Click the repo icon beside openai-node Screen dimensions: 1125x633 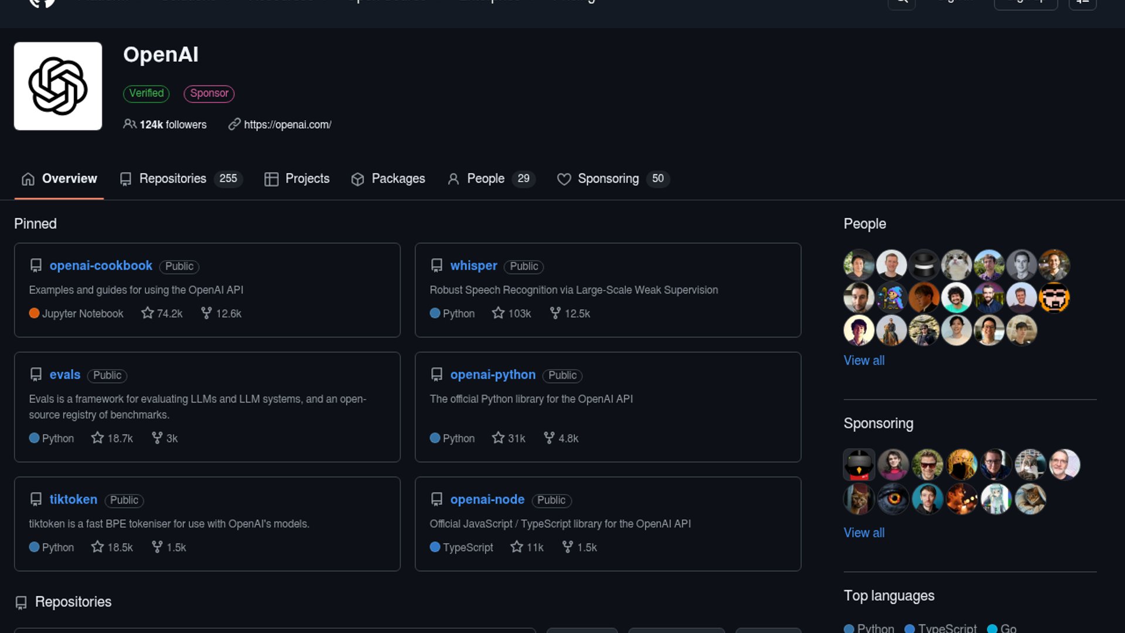coord(437,499)
